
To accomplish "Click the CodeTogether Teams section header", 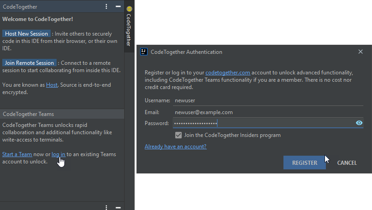I will pos(28,114).
